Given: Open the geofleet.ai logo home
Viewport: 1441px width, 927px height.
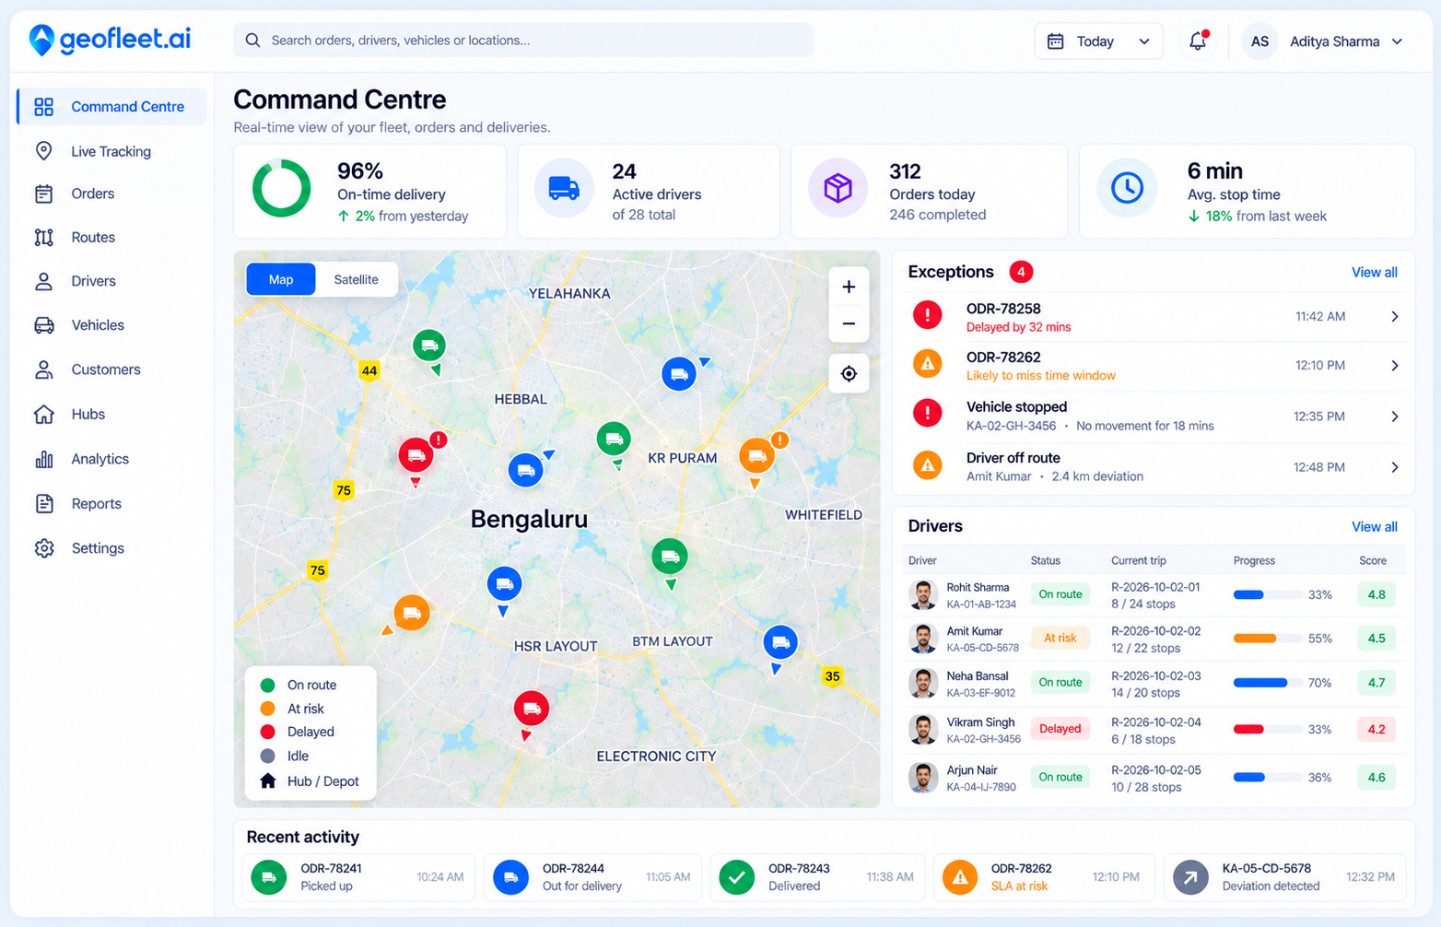Looking at the screenshot, I should (x=110, y=39).
